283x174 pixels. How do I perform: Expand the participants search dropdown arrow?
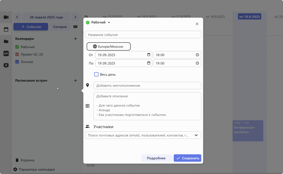pyautogui.click(x=196, y=135)
